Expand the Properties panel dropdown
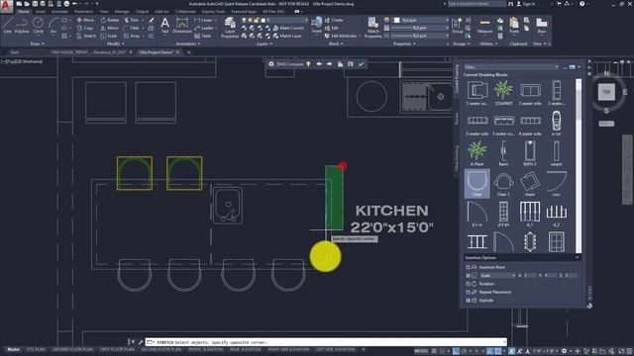Viewport: 634px width, 356px height. pos(404,44)
